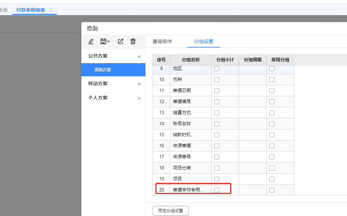Click the 单据字符专用 group name cell
This screenshot has height=216, width=347.
point(191,190)
